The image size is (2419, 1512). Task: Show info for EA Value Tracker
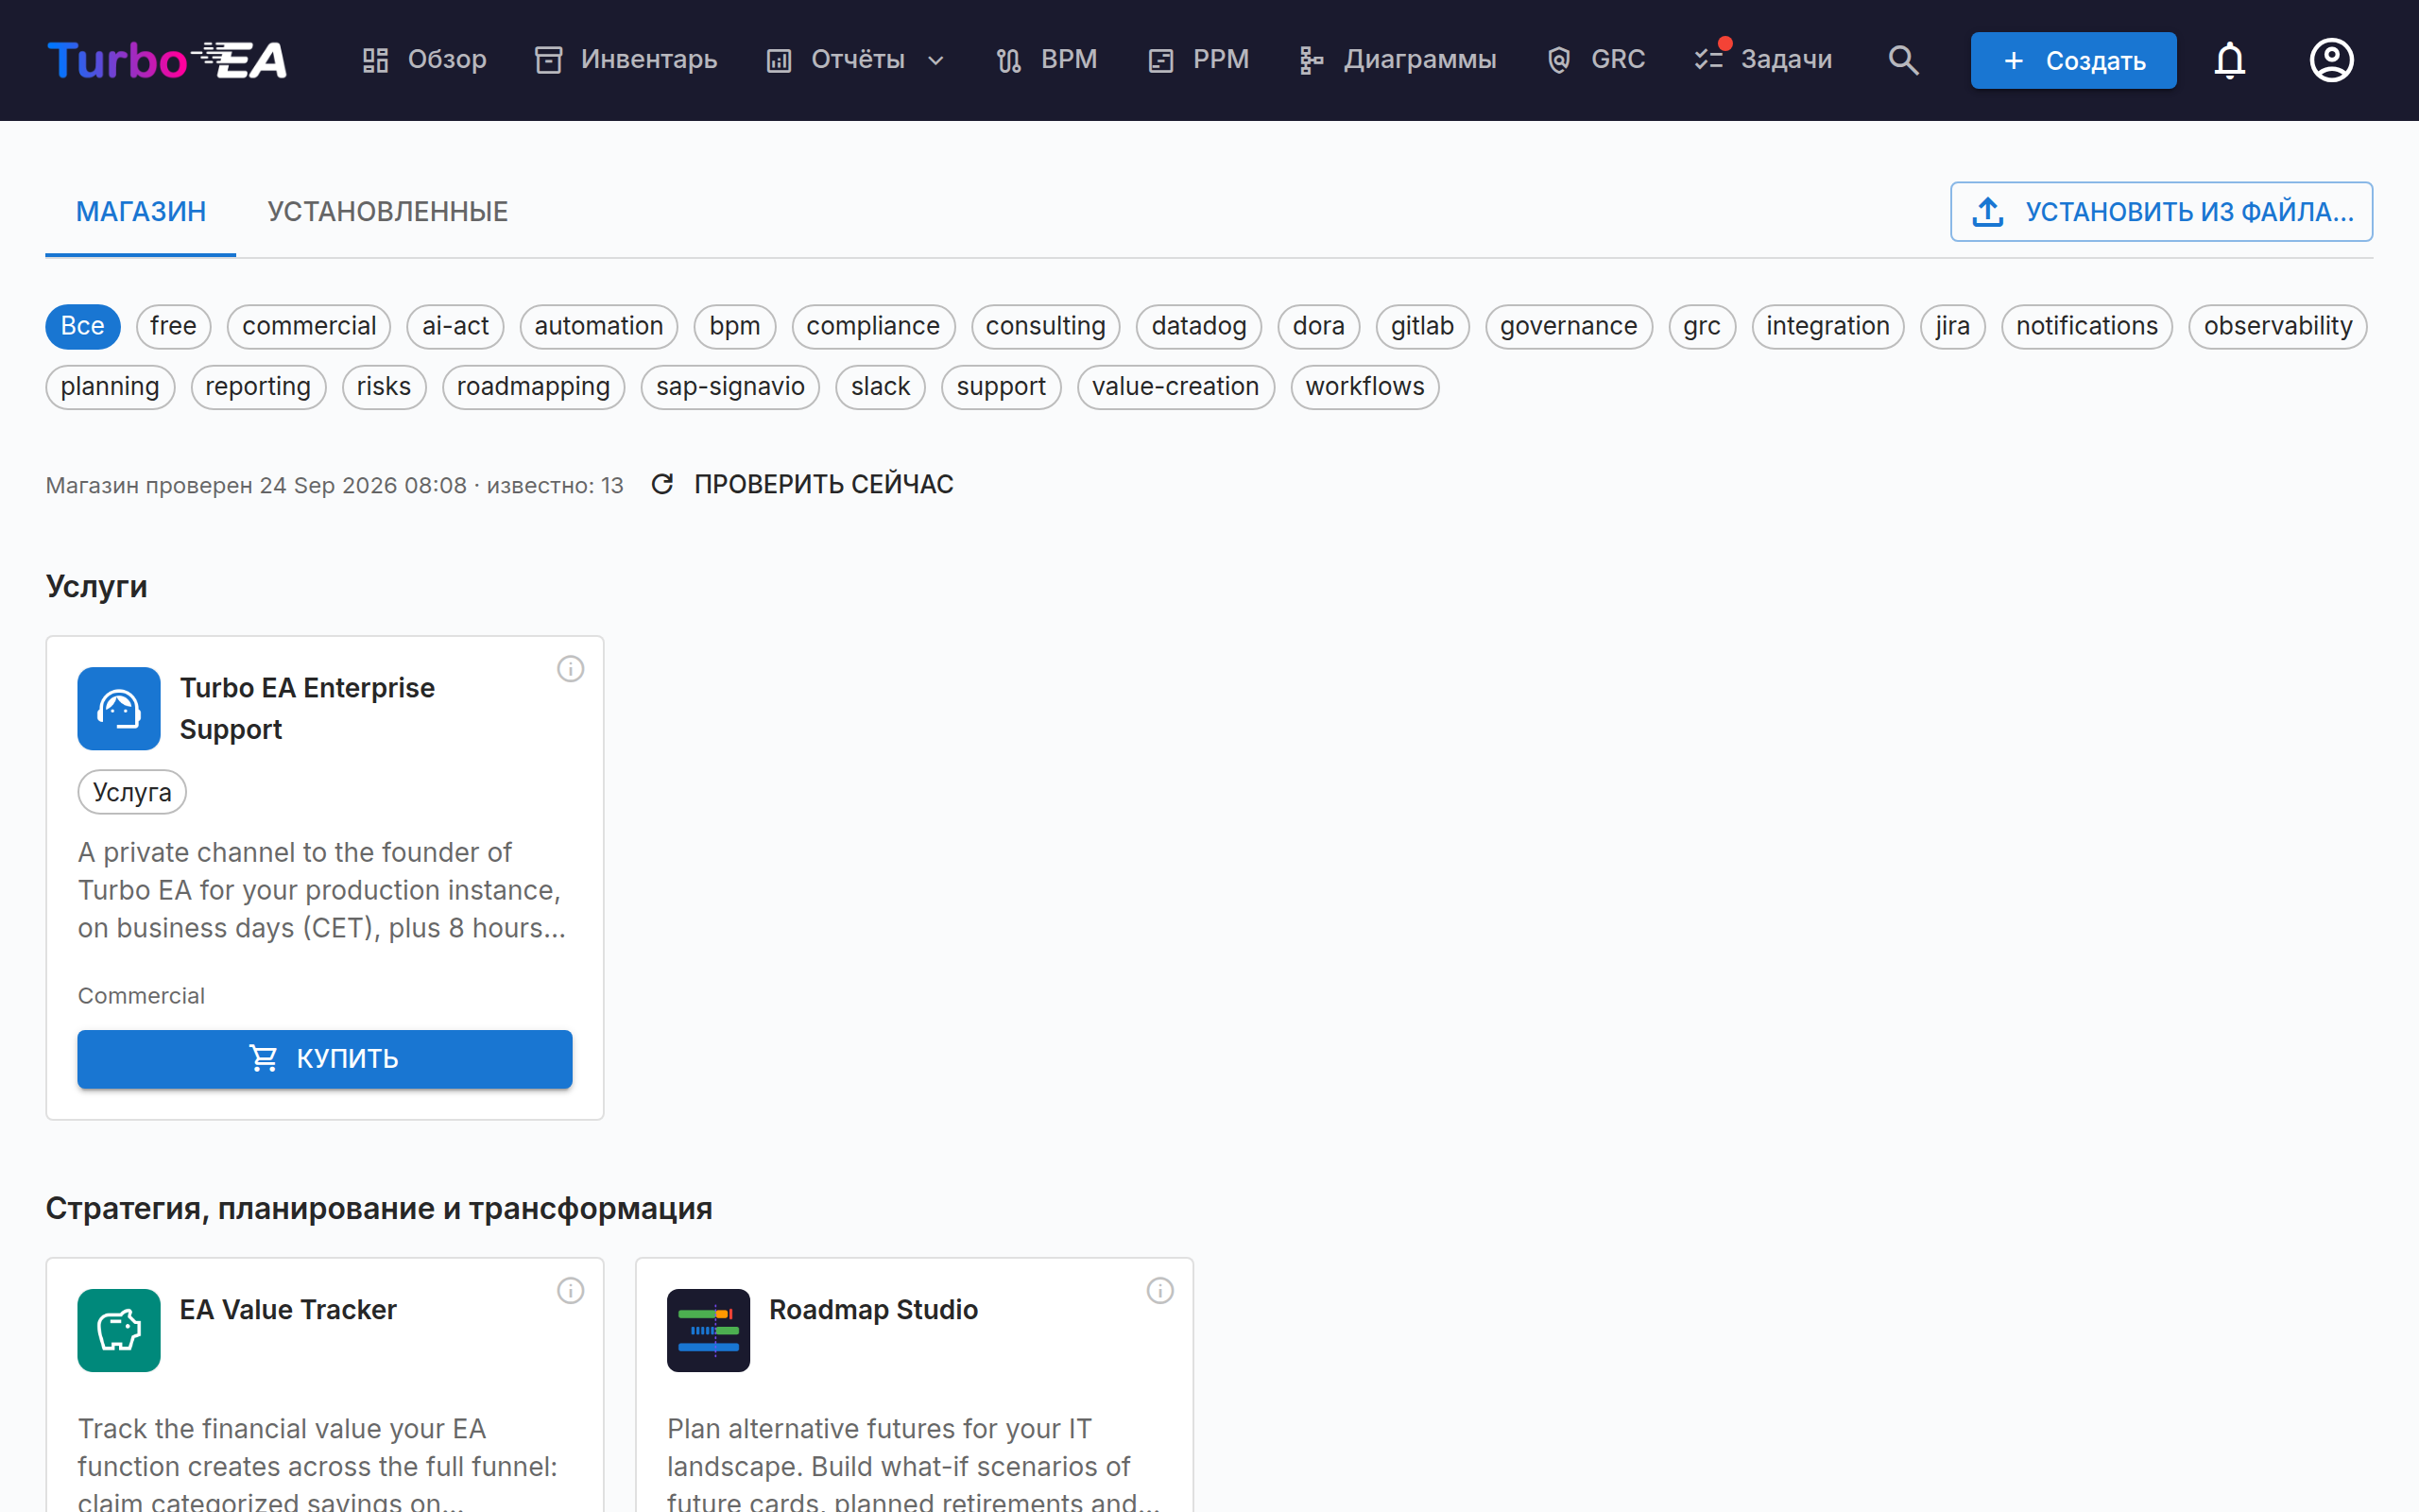coord(571,1291)
